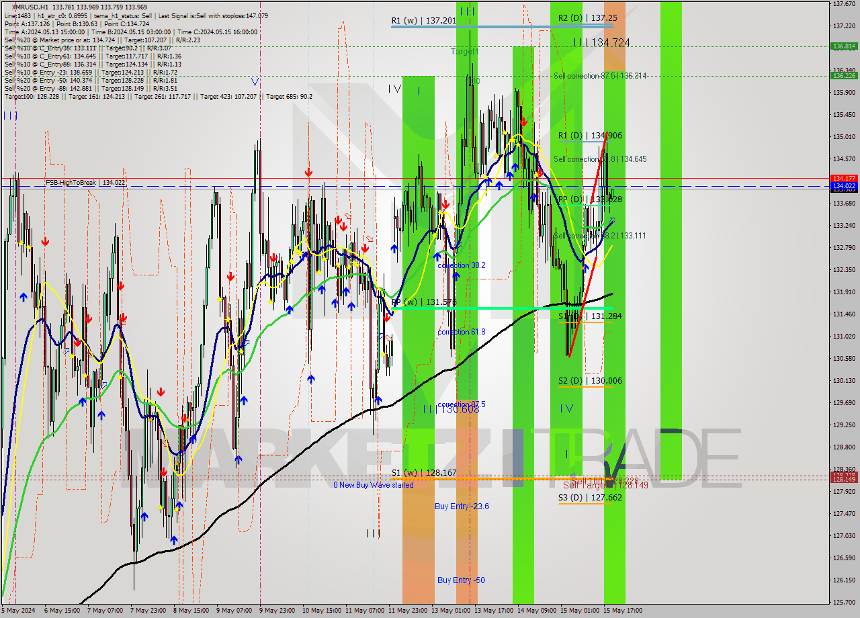This screenshot has height=618, width=860.
Task: Select the 0 New Buy Wave started text
Action: point(374,485)
